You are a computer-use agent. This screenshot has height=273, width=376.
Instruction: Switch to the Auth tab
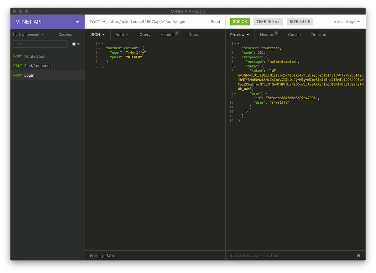pos(122,35)
